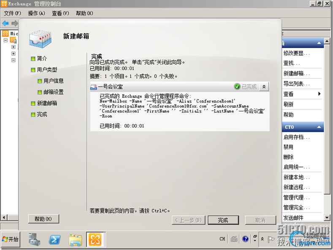Open the Action (操作) menu

pos(36,13)
